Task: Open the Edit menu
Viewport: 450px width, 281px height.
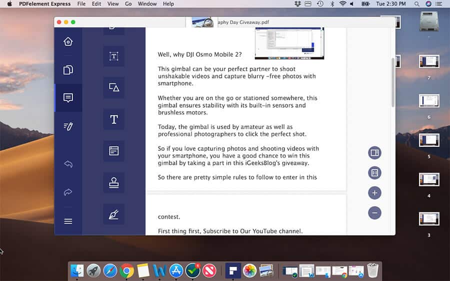Action: coord(96,3)
